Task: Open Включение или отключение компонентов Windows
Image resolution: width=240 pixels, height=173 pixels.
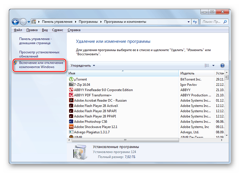Action: 41,65
